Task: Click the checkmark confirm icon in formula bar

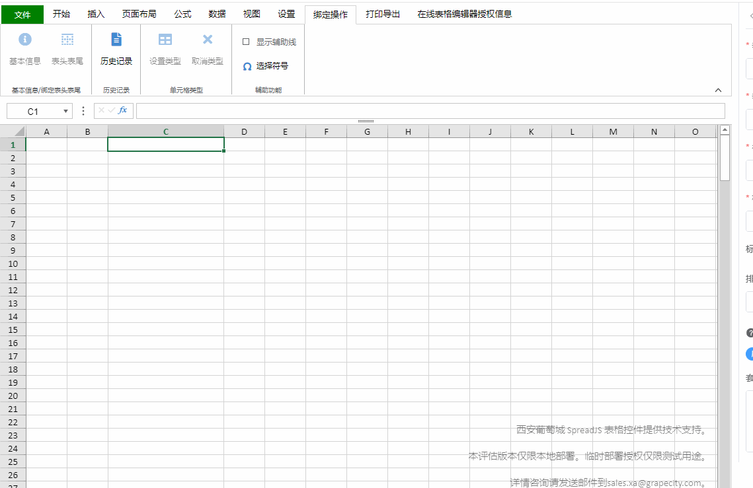Action: pos(111,110)
